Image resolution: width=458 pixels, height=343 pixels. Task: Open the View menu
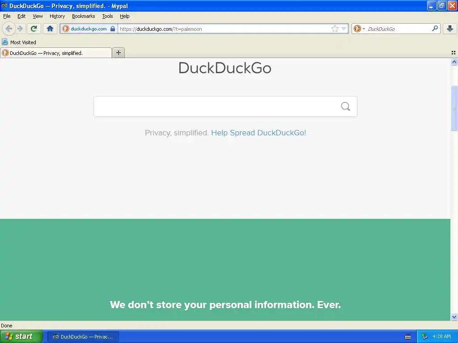tap(38, 17)
